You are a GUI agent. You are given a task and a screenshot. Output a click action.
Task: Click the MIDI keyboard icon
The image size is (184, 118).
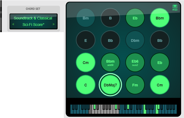point(175,8)
